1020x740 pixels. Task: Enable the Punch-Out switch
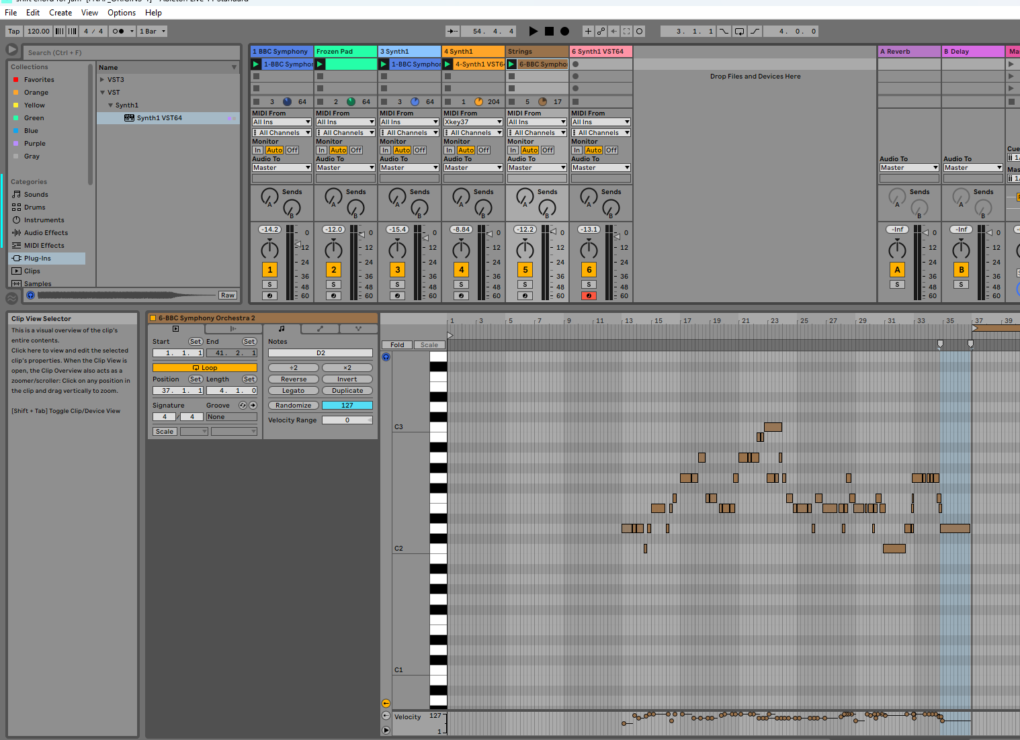pyautogui.click(x=755, y=31)
